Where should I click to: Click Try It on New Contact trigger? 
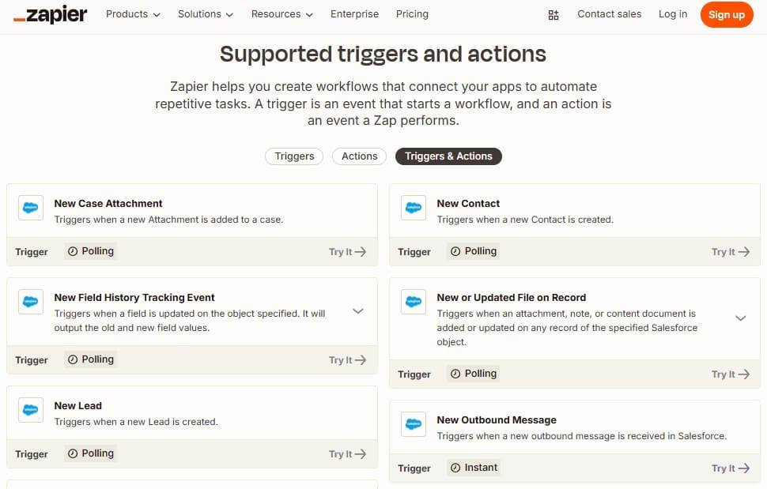729,250
